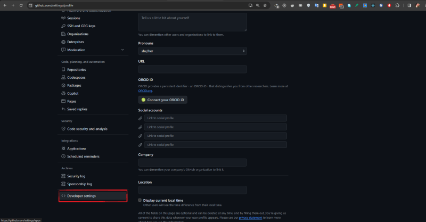
Task: Click the Sponsorship log icon
Action: click(x=63, y=184)
